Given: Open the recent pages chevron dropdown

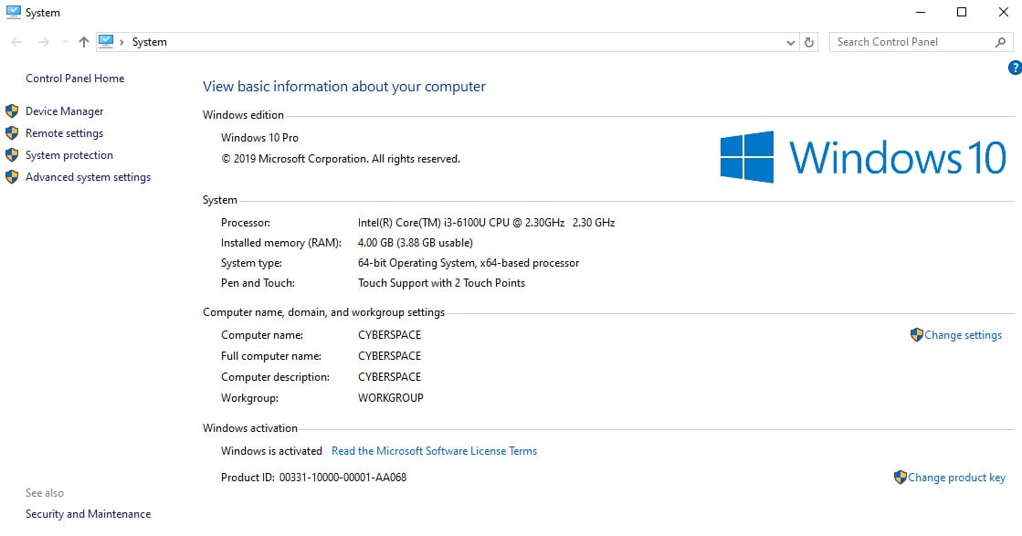Looking at the screenshot, I should 64,41.
